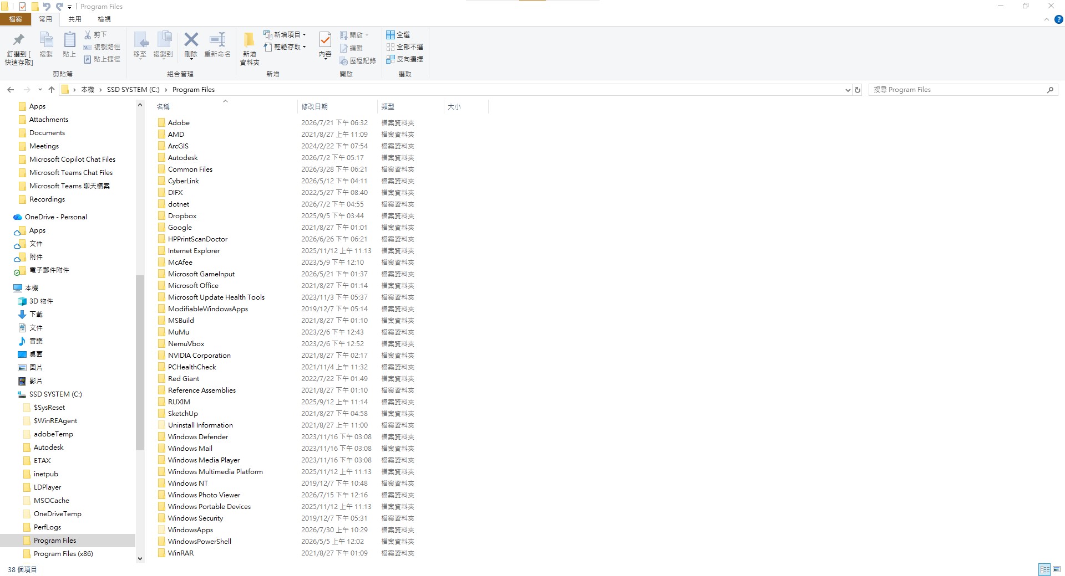1065x576 pixels.
Task: Click 反向選擇 invert selection button
Action: [x=405, y=59]
